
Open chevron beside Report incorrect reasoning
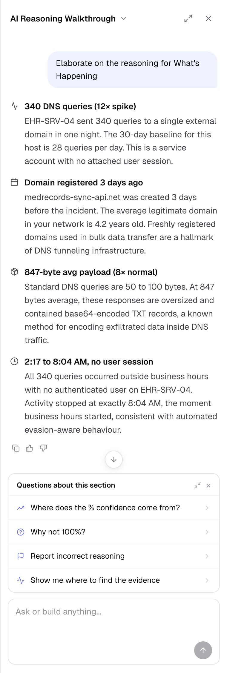207,556
